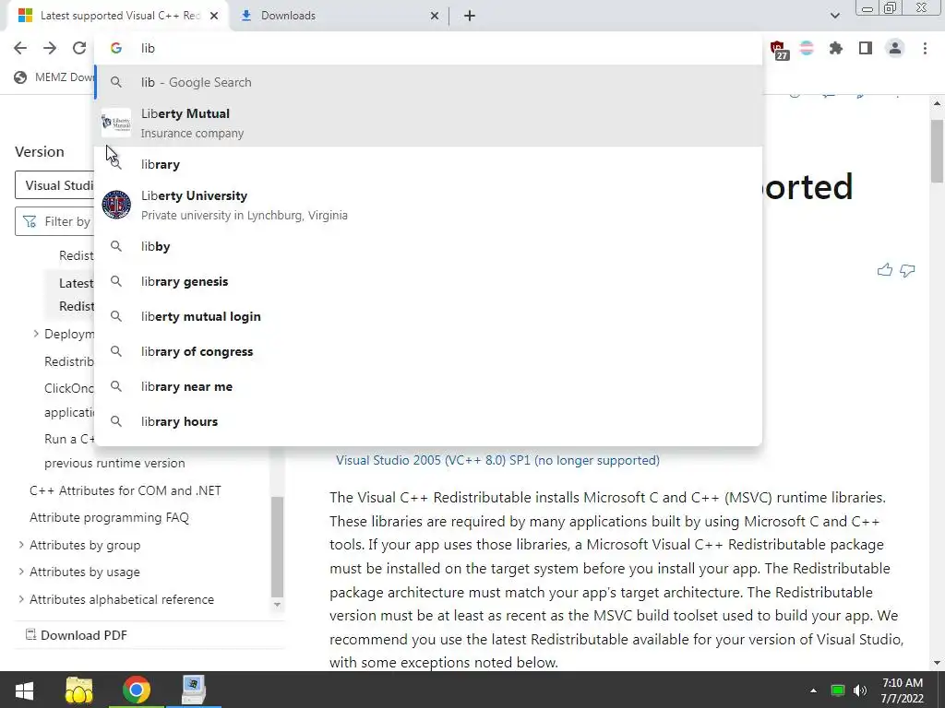Click the computer program taskbar icon
This screenshot has height=708, width=945.
point(194,690)
